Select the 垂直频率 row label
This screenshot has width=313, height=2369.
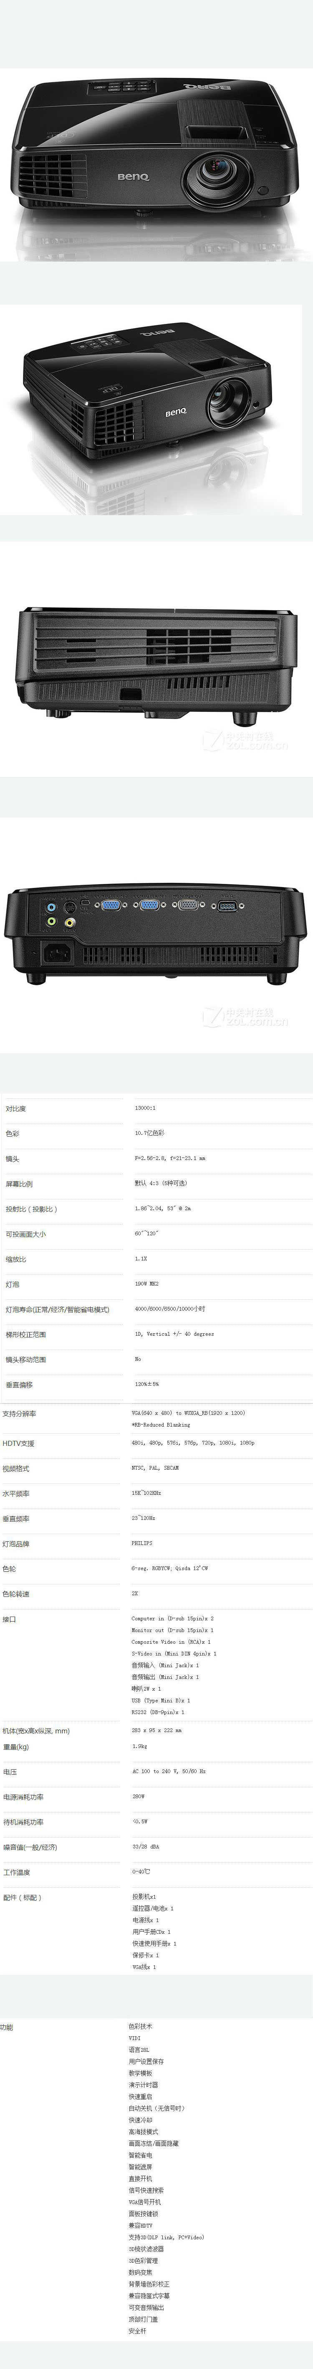pyautogui.click(x=15, y=1519)
